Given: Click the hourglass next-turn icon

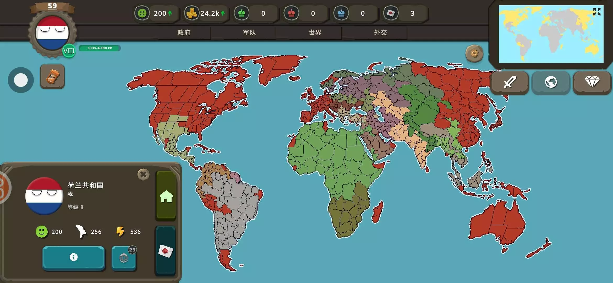Looking at the screenshot, I should (x=52, y=77).
